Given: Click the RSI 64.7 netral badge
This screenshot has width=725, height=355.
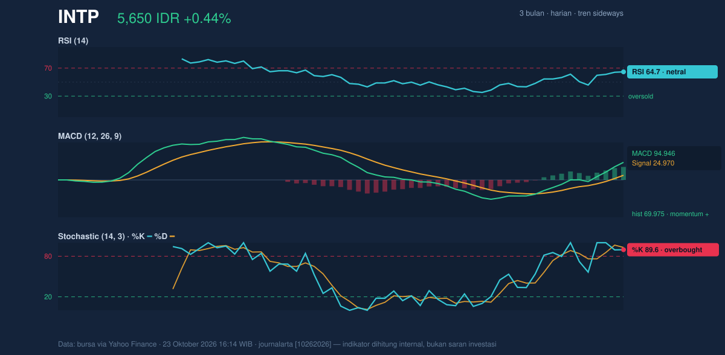Looking at the screenshot, I should click(672, 72).
